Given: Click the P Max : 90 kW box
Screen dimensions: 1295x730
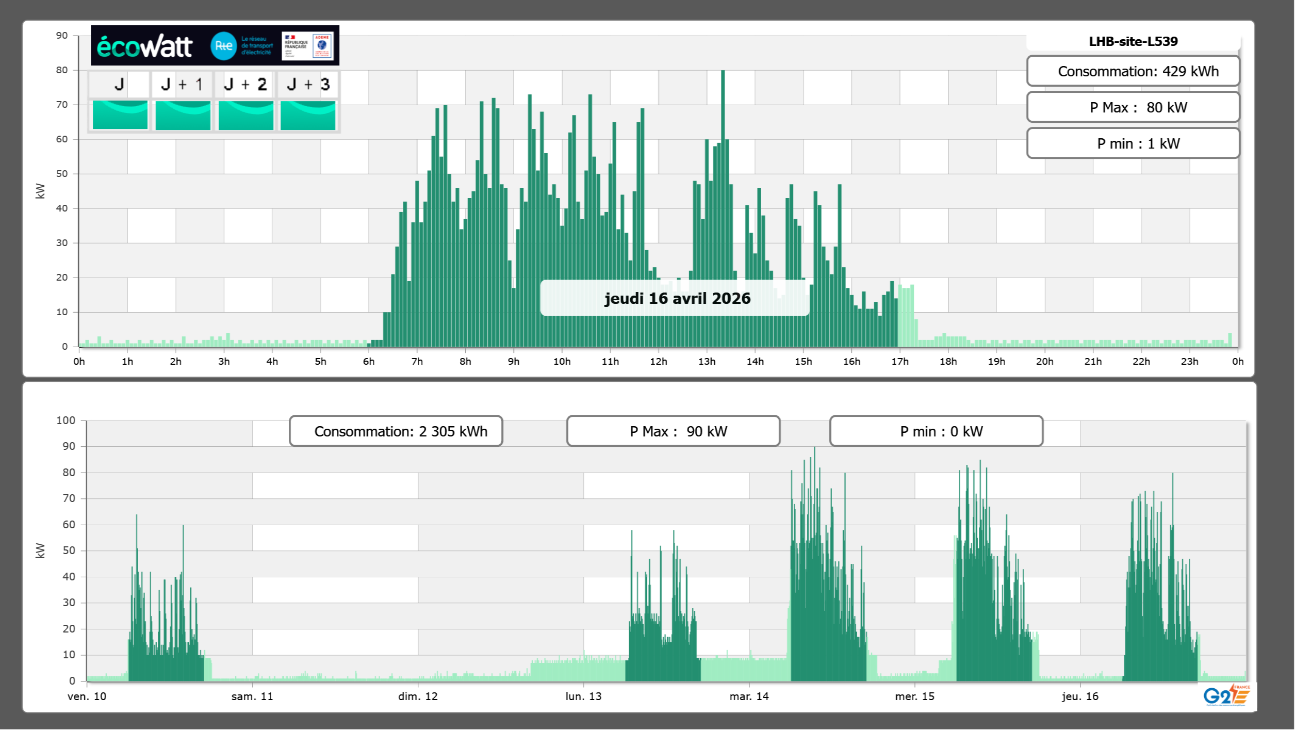Looking at the screenshot, I should point(673,431).
